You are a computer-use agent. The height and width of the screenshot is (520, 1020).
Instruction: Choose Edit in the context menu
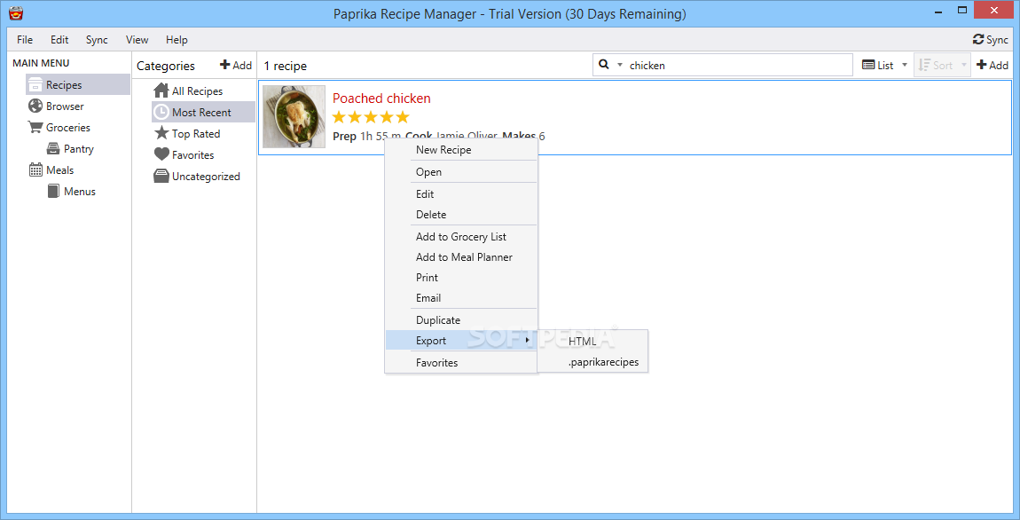461,194
